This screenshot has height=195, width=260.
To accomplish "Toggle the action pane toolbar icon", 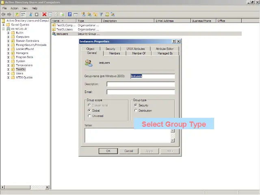I will [x=76, y=15].
